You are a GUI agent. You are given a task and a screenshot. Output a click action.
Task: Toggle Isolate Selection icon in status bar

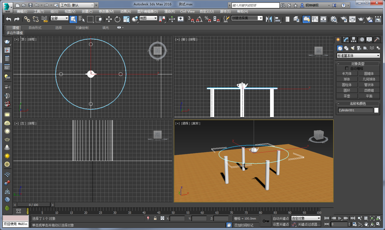coord(148,218)
